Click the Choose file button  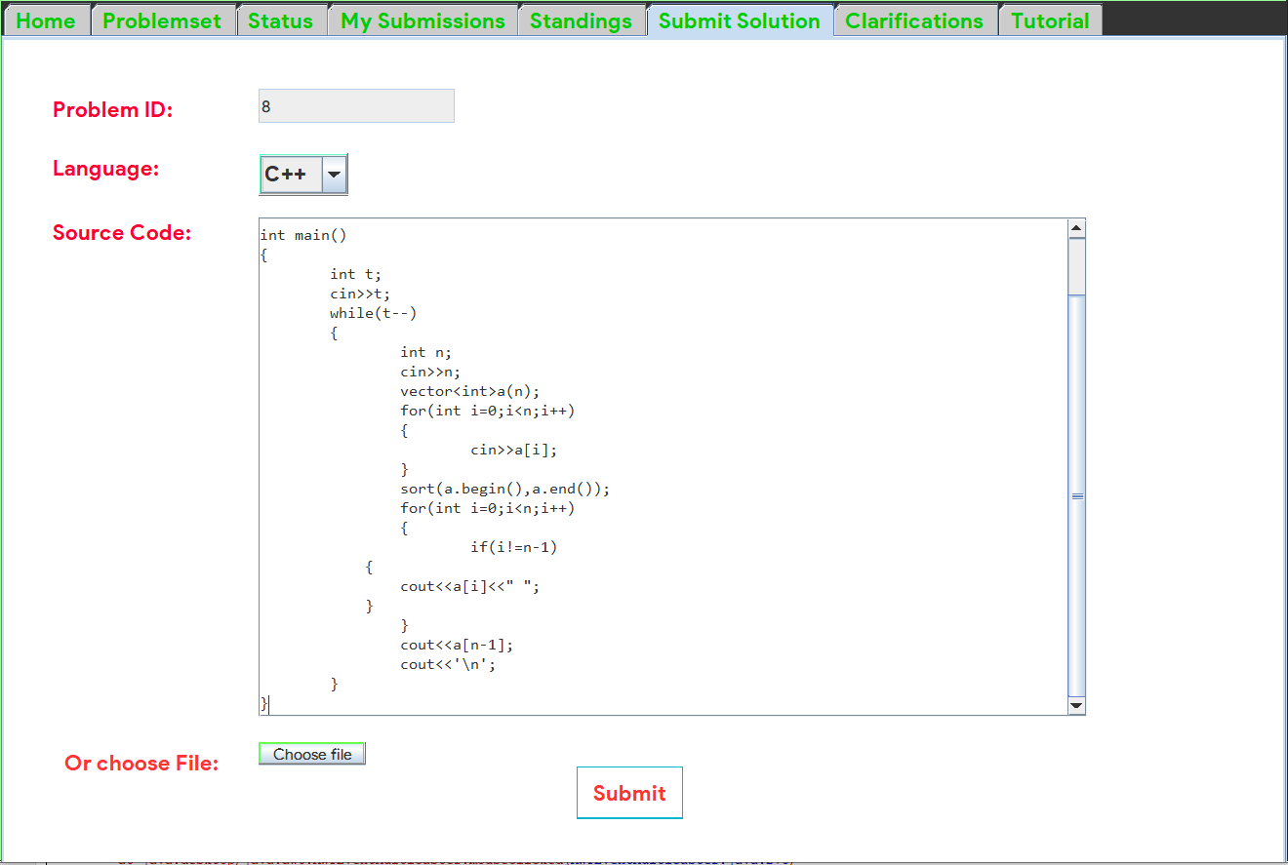[312, 754]
